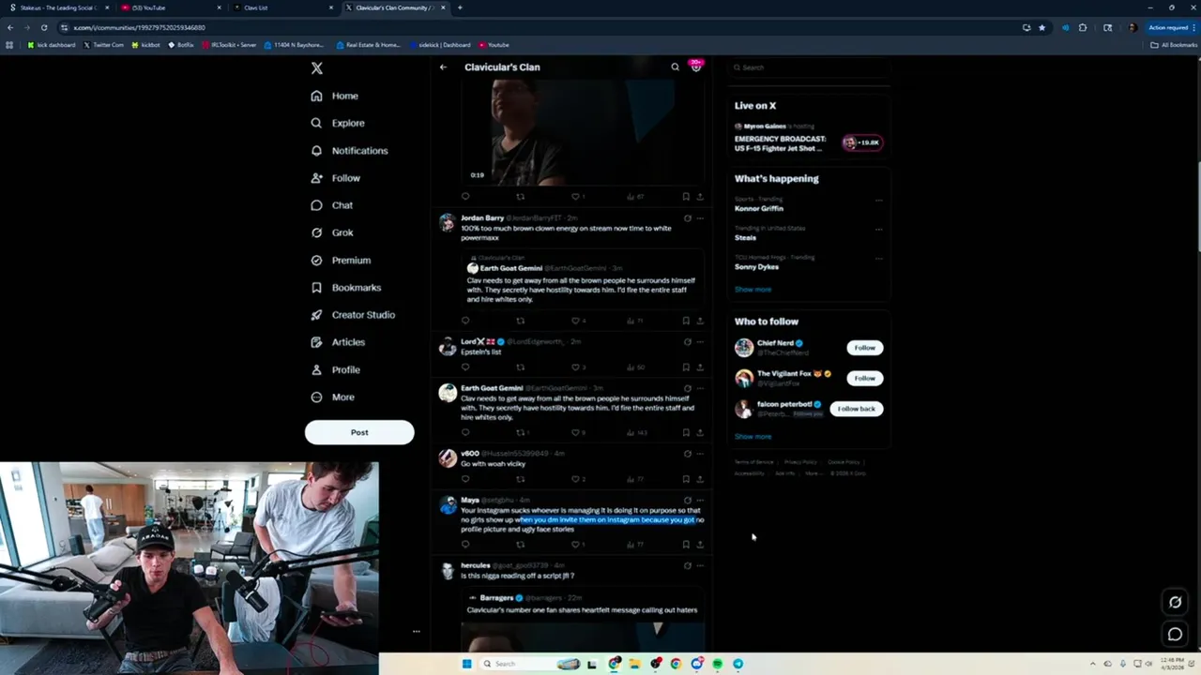Show more who-to-follow suggestions

click(753, 436)
